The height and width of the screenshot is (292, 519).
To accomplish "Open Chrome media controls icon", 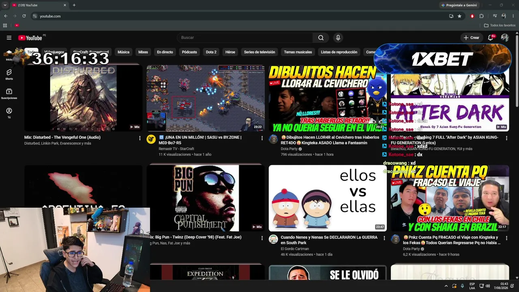I will pyautogui.click(x=495, y=16).
